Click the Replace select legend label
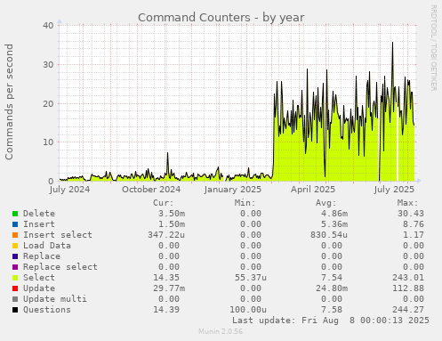 pos(60,267)
